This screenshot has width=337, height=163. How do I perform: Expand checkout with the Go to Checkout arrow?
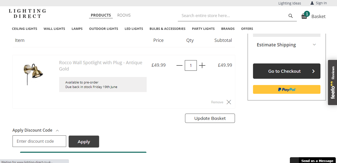(313, 71)
